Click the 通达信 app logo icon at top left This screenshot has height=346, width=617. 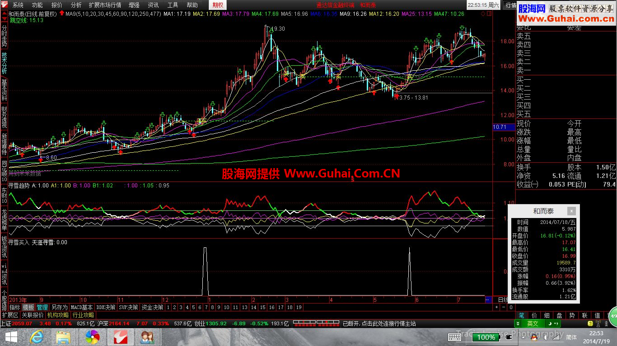click(5, 5)
